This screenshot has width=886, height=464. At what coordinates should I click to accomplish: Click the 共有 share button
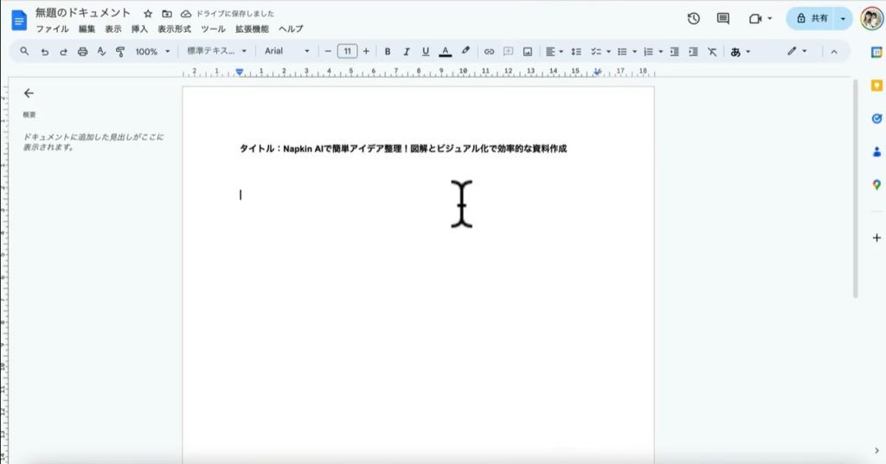tap(810, 18)
